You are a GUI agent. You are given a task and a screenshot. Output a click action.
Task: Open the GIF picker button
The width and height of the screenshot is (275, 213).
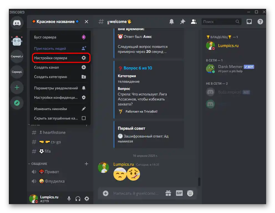pyautogui.click(x=179, y=193)
